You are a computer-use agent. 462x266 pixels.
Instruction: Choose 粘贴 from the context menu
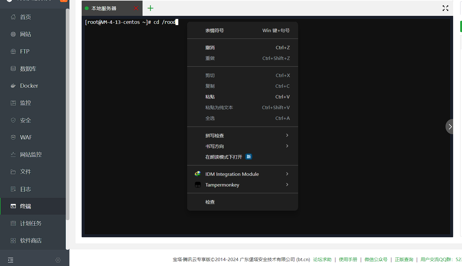click(242, 97)
